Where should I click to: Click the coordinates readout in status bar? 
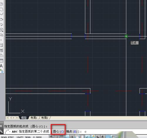pyautogui.click(x=21, y=137)
